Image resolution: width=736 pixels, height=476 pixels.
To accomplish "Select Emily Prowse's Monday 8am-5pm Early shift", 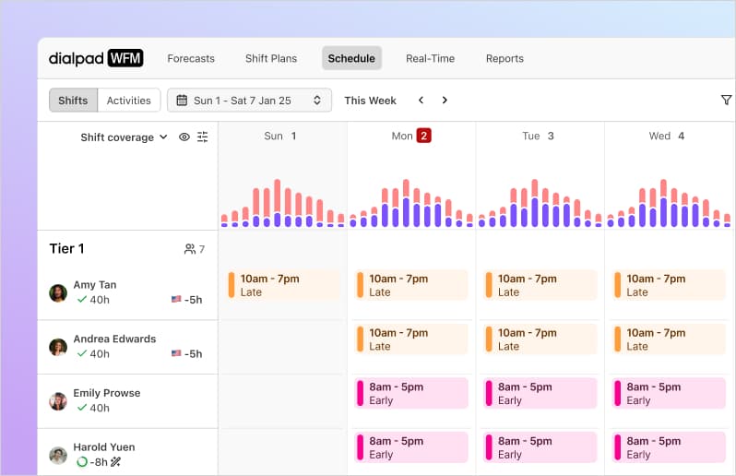I will click(411, 393).
